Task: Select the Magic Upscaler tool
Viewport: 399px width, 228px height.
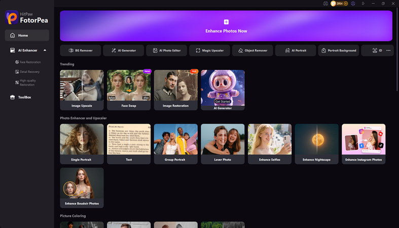Action: tap(209, 50)
